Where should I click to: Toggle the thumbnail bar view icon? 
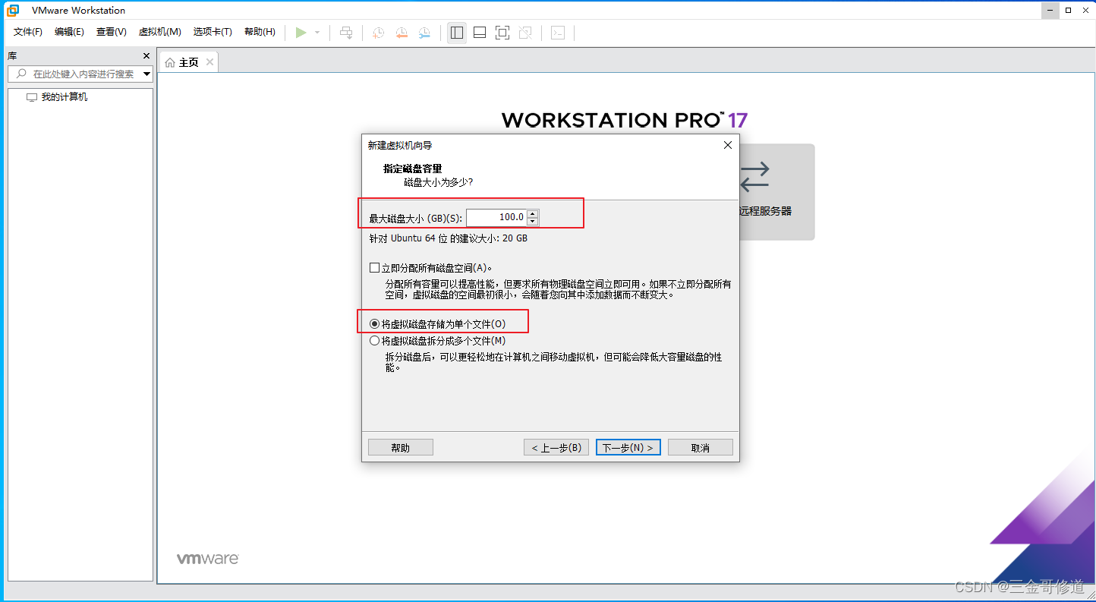coord(480,33)
